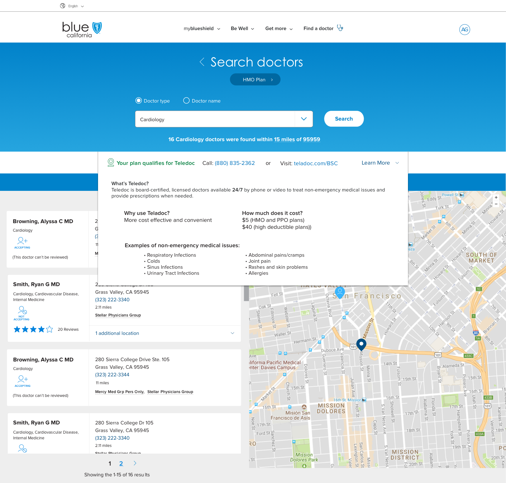
Task: Visit the teladoc.com/BSC link
Action: [x=316, y=163]
